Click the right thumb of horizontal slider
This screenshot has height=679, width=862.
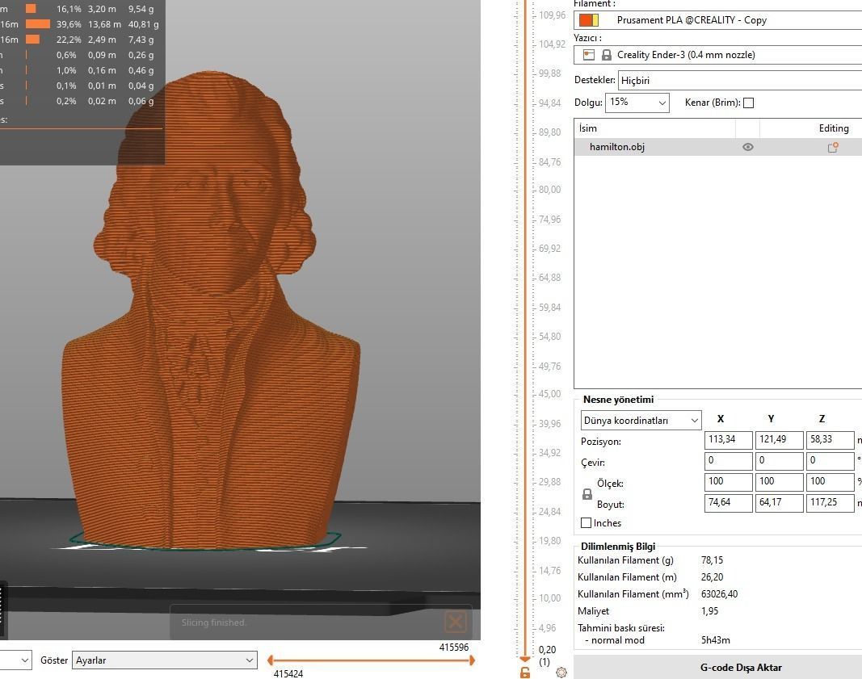[x=472, y=660]
